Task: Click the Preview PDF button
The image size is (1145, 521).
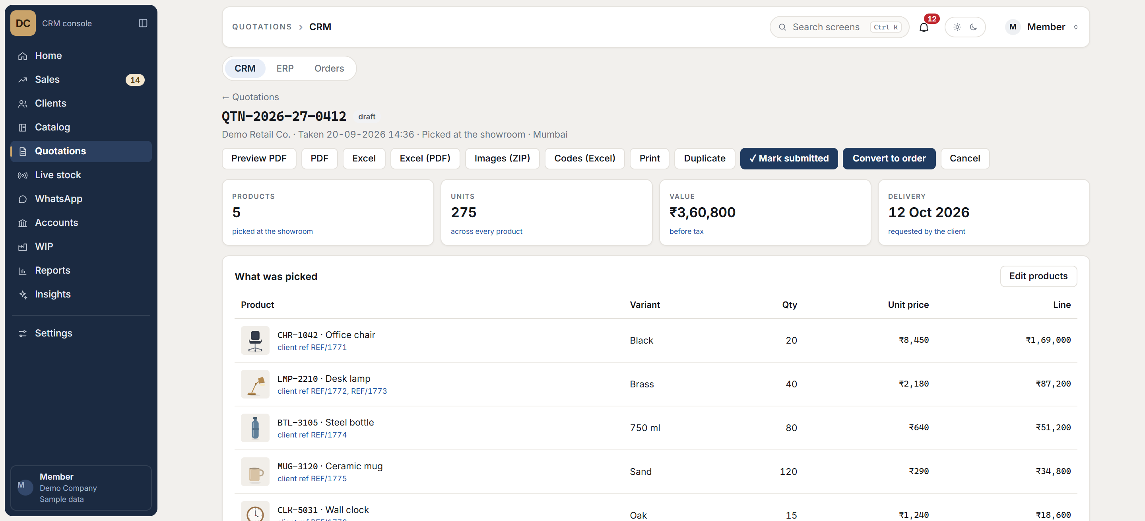Action: 259,159
